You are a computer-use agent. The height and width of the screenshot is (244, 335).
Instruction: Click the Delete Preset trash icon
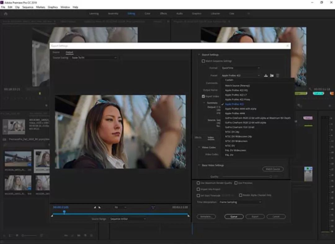click(278, 76)
